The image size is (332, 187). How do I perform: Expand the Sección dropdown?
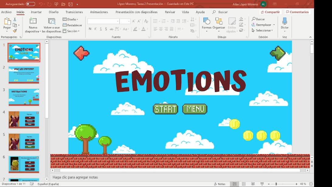[71, 31]
